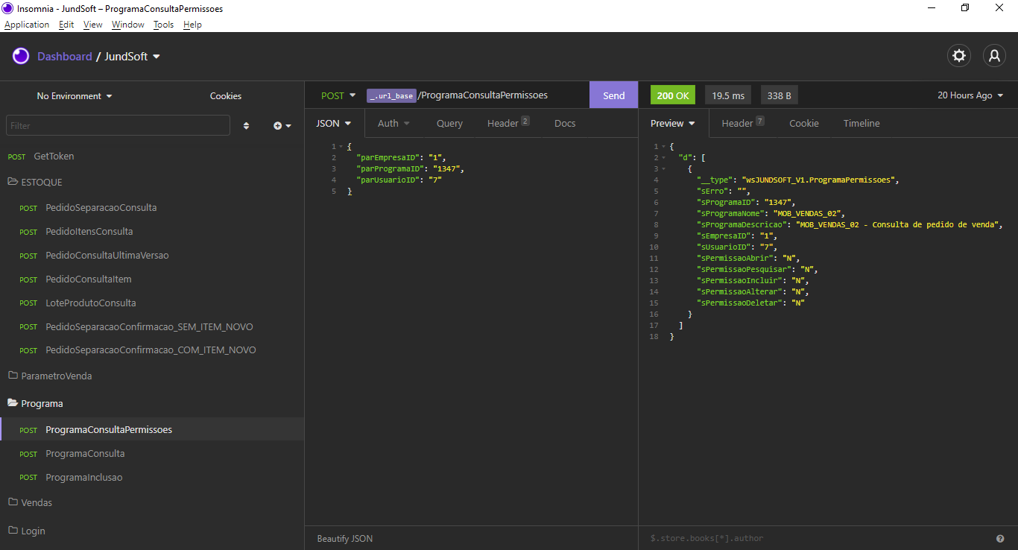1018x550 pixels.
Task: Open the Tools menu
Action: (163, 25)
